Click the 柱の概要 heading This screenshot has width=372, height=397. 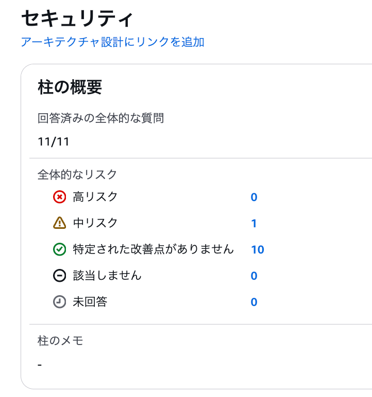(70, 87)
